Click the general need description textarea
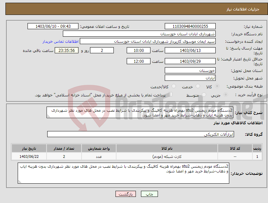 click(x=140, y=112)
